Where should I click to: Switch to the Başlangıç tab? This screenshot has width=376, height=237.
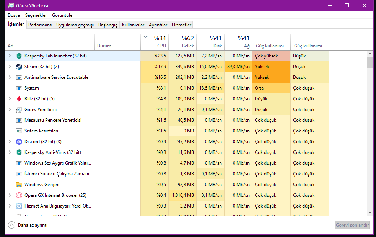point(107,25)
